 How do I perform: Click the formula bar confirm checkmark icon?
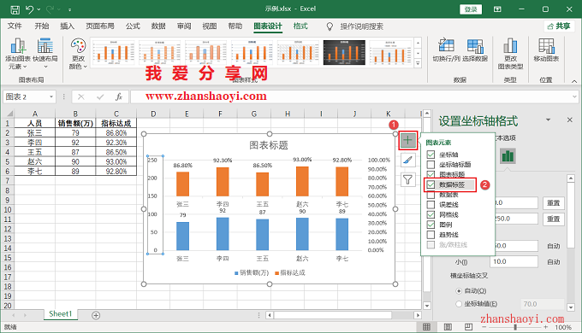coord(100,97)
